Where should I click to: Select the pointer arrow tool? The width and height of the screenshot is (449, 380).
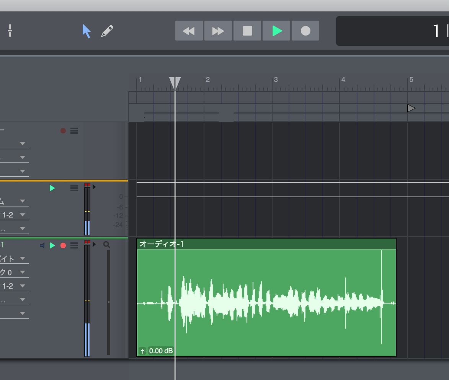click(86, 31)
